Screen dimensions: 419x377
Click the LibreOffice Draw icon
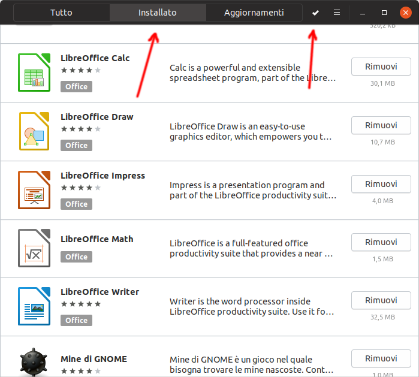click(x=34, y=131)
